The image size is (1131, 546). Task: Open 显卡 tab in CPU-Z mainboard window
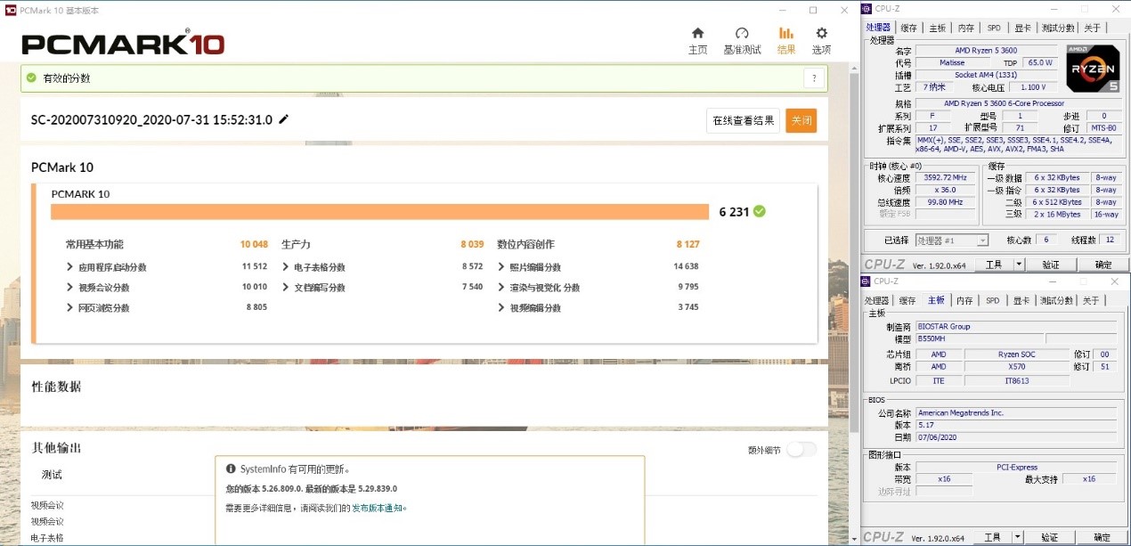(x=1022, y=301)
